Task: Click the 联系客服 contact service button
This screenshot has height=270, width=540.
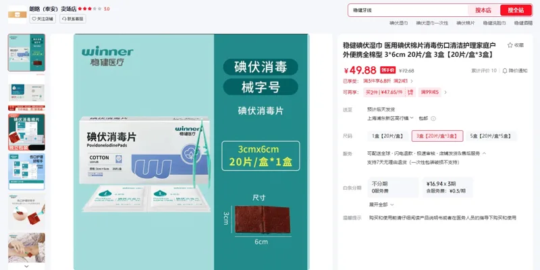Action: [x=73, y=19]
